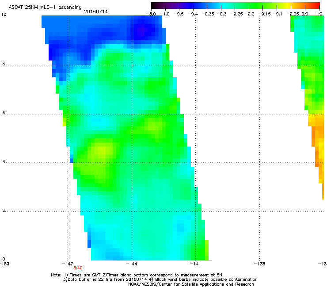Click latitude axis label 0
327x287 pixels.
(4, 259)
